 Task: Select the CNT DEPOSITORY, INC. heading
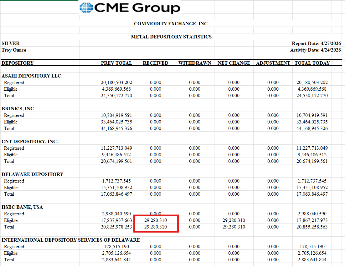pyautogui.click(x=30, y=142)
